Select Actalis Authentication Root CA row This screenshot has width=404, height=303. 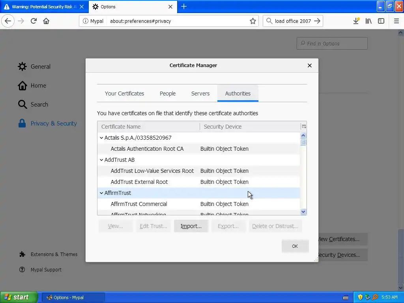pyautogui.click(x=199, y=149)
